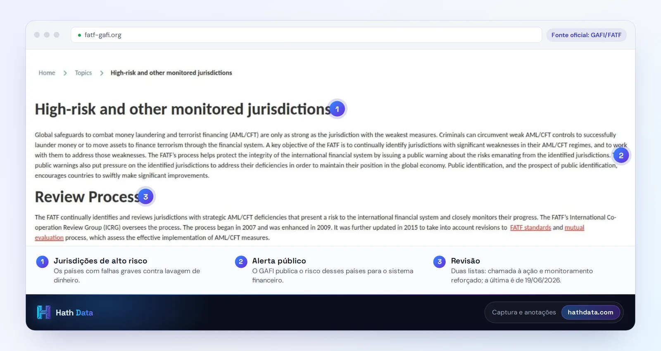Viewport: 661px width, 351px height.
Task: Click the green secure dot in address bar
Action: click(79, 35)
